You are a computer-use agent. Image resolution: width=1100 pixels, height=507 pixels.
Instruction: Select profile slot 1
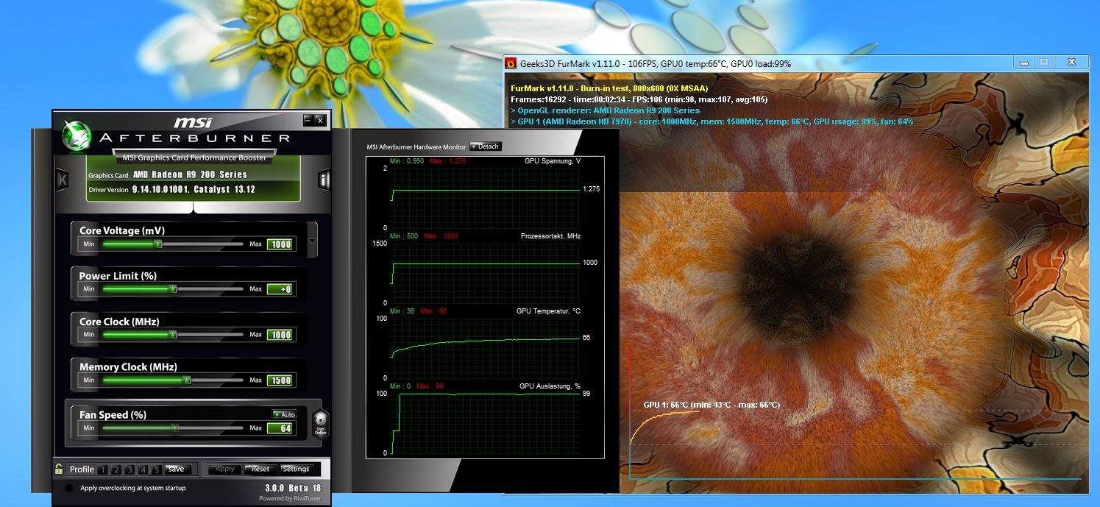(104, 469)
